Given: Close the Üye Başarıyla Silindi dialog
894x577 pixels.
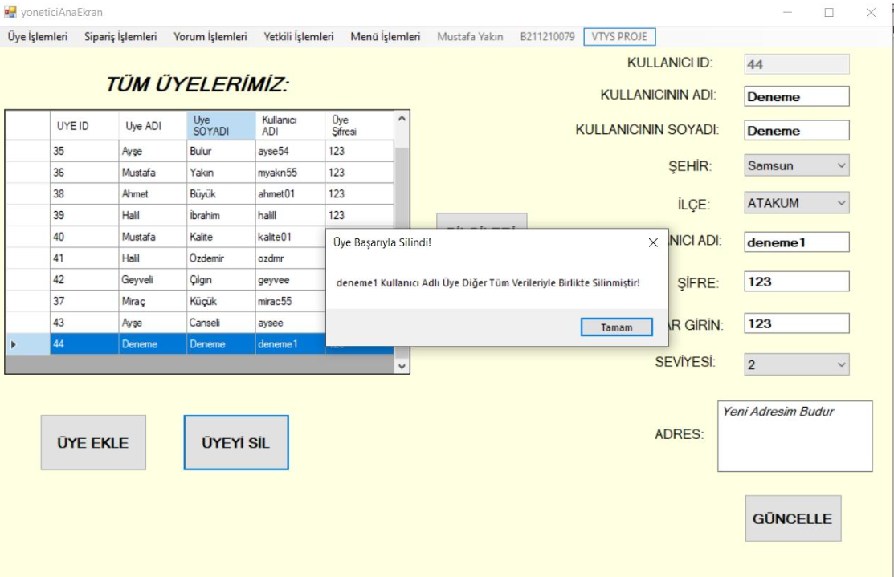Looking at the screenshot, I should click(x=653, y=243).
